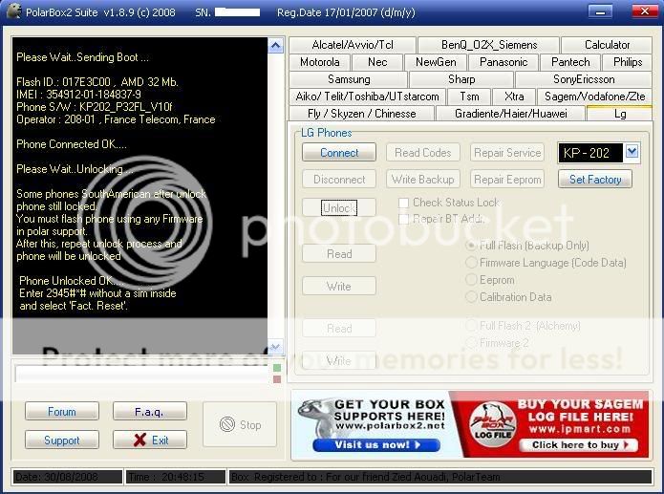Open the Panasonic tab
664x494 pixels.
pyautogui.click(x=503, y=62)
